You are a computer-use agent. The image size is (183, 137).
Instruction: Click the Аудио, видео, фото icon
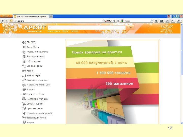pyautogui.click(x=24, y=52)
